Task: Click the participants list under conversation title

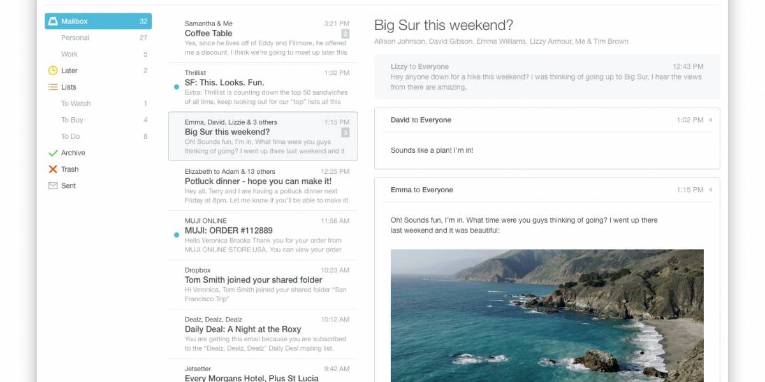Action: pyautogui.click(x=501, y=41)
